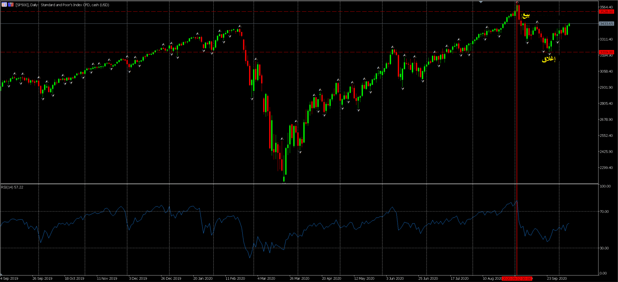
Task: Click the 4 Mar 2020 date on time axis
Action: (x=266, y=279)
